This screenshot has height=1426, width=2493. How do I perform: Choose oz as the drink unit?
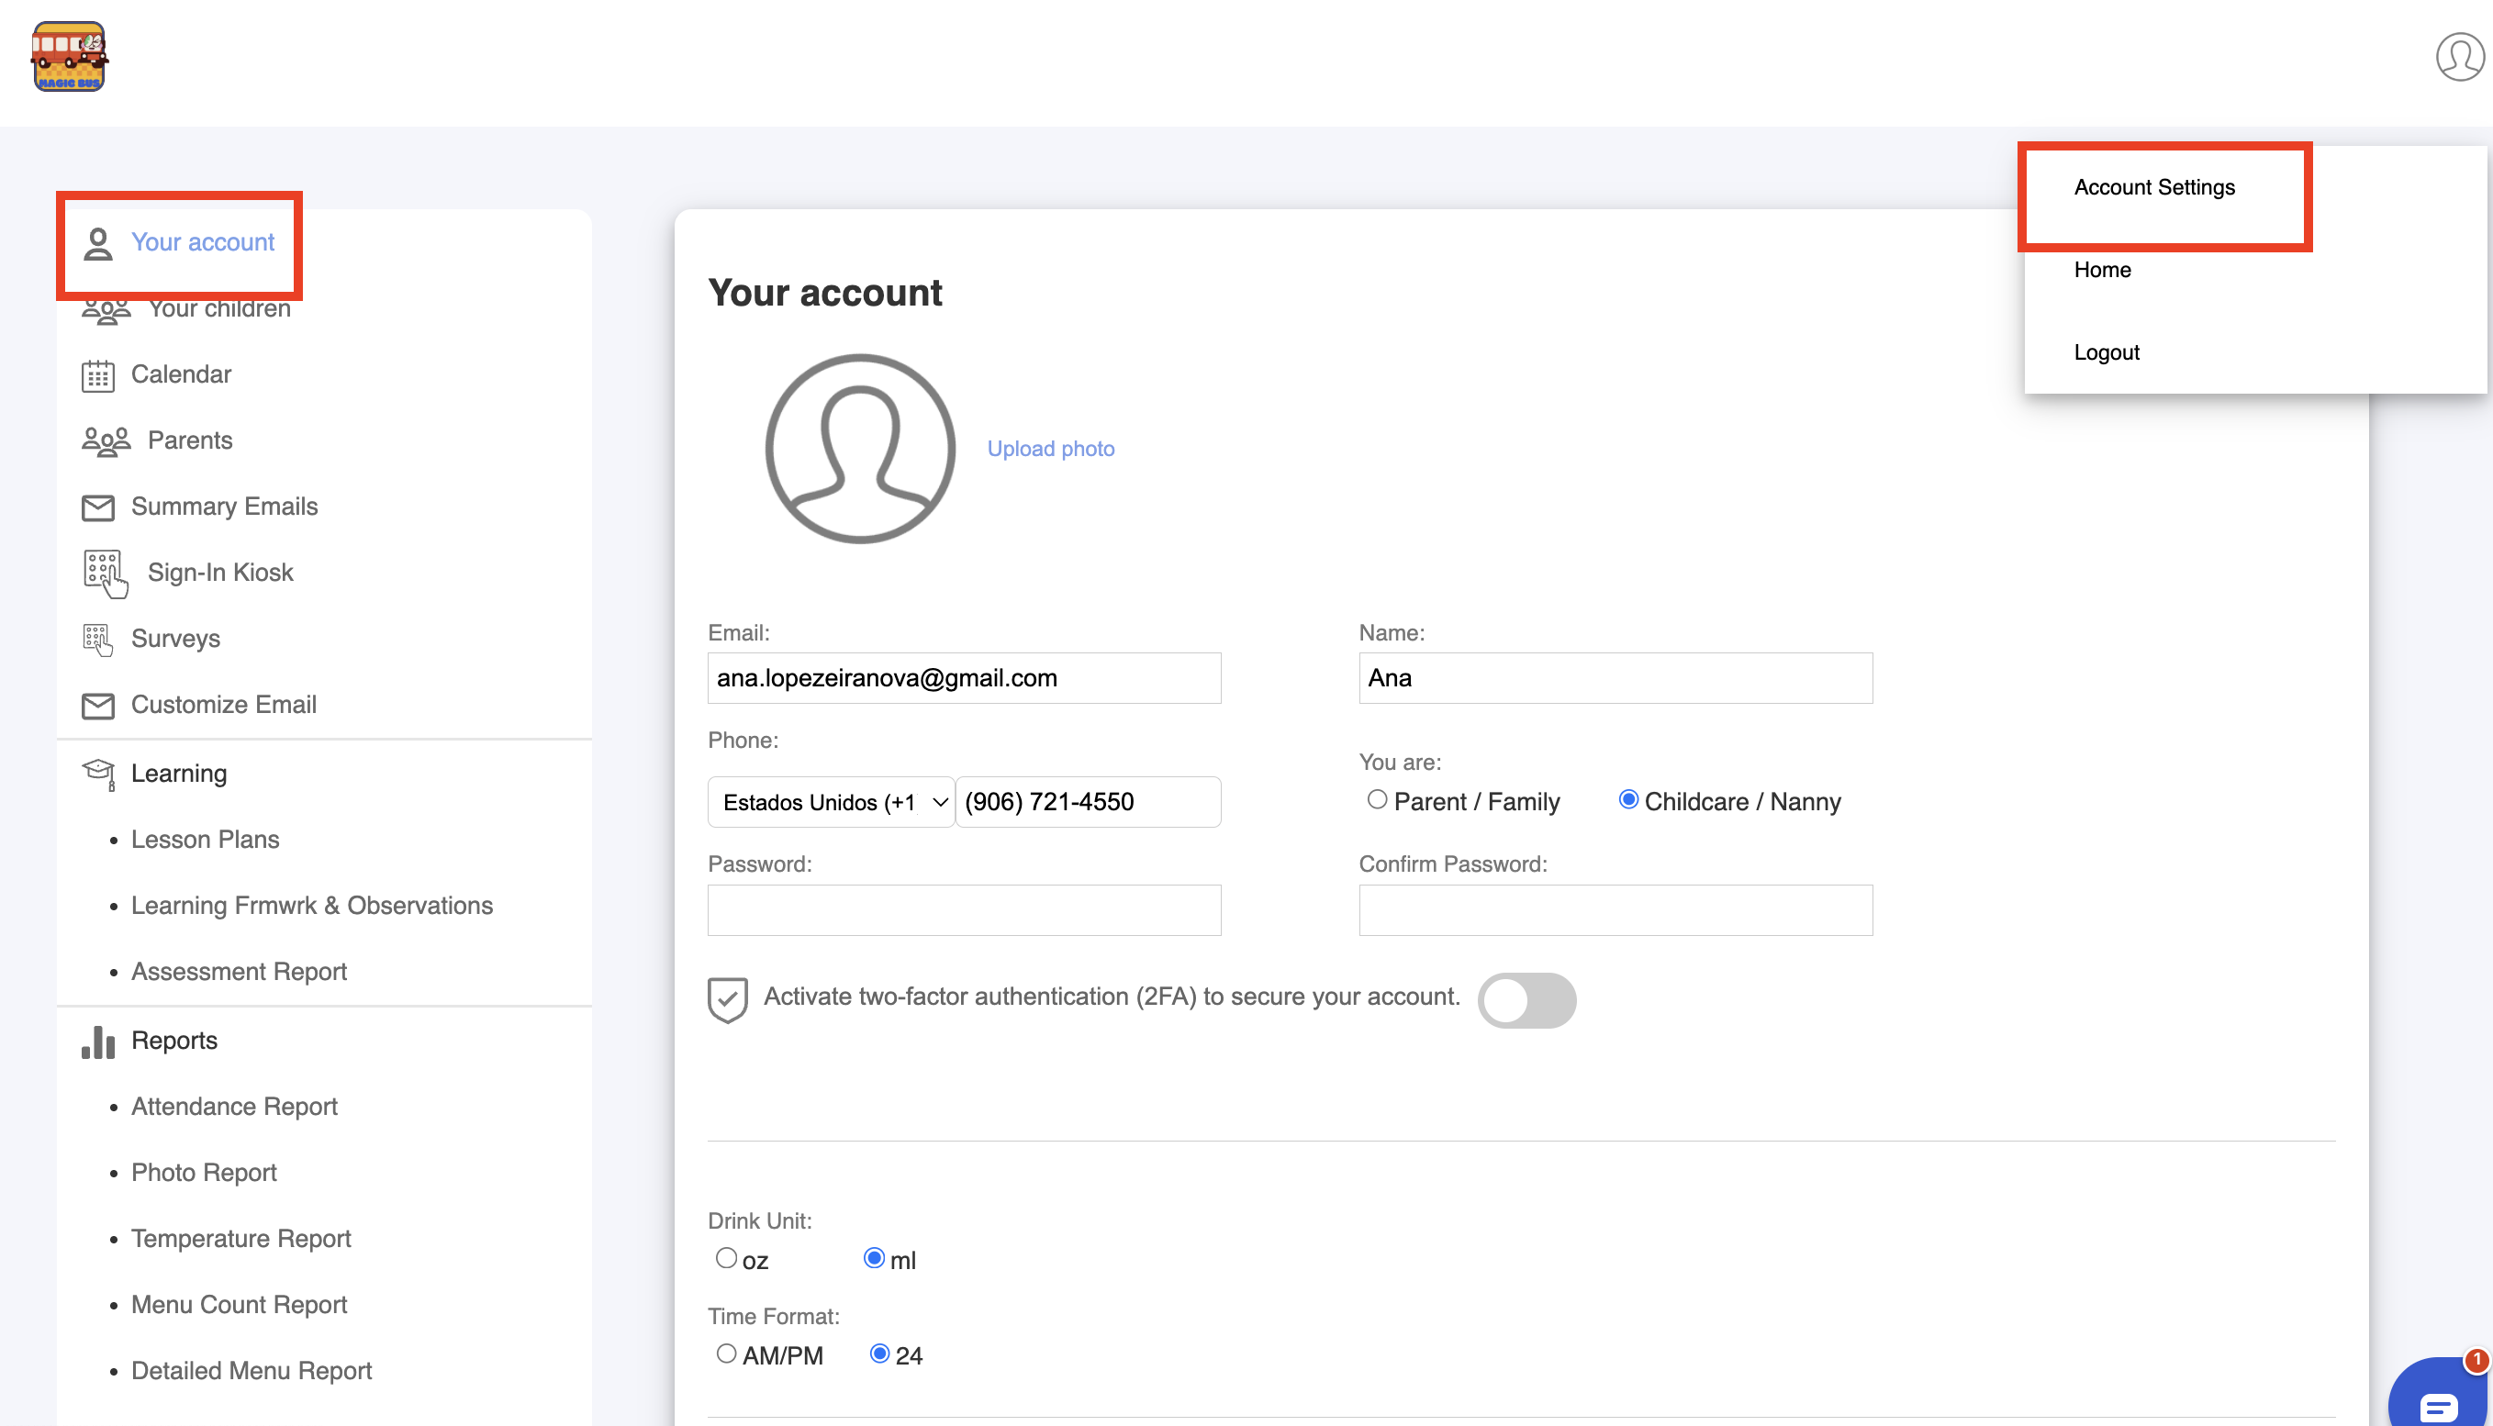point(726,1258)
